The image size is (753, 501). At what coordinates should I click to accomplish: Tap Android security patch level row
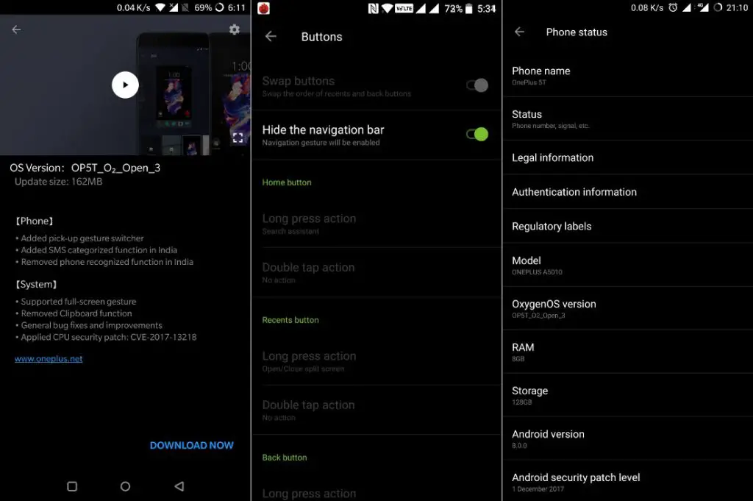(628, 481)
